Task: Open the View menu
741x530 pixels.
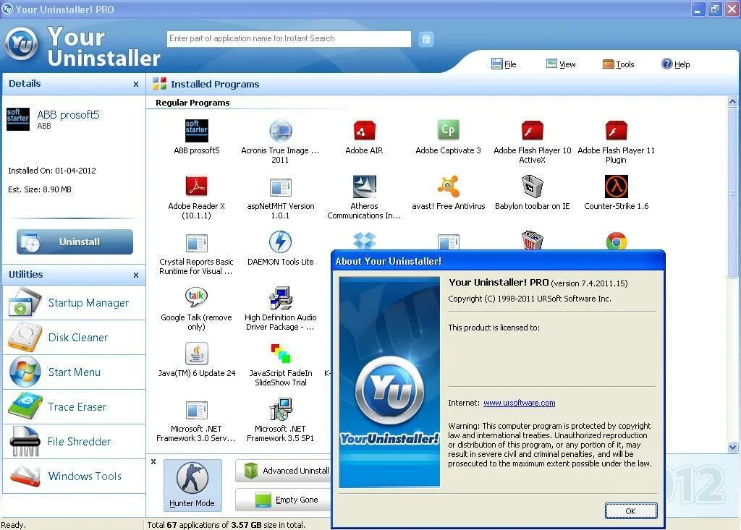Action: pyautogui.click(x=561, y=64)
